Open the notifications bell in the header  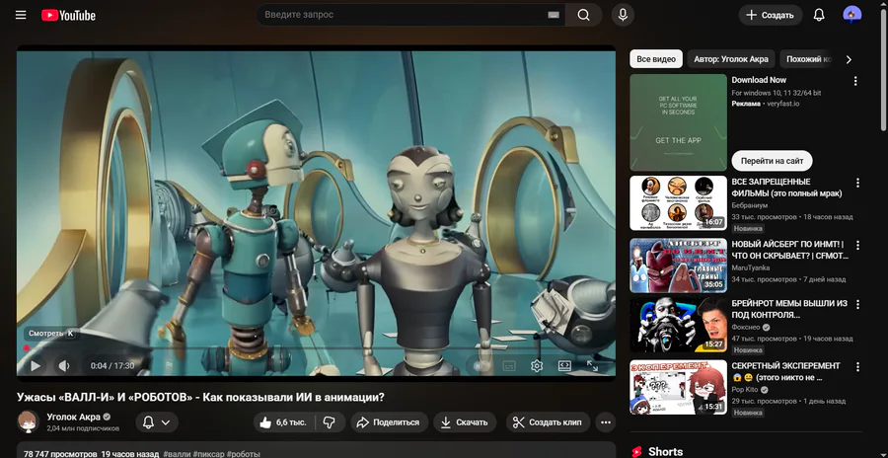click(819, 15)
